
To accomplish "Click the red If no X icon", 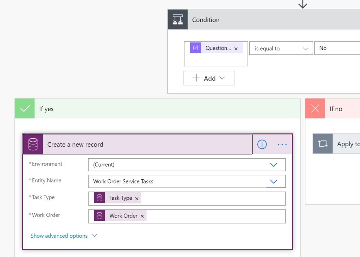I will (315, 109).
